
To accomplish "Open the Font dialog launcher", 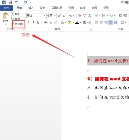I will click(x=91, y=29).
